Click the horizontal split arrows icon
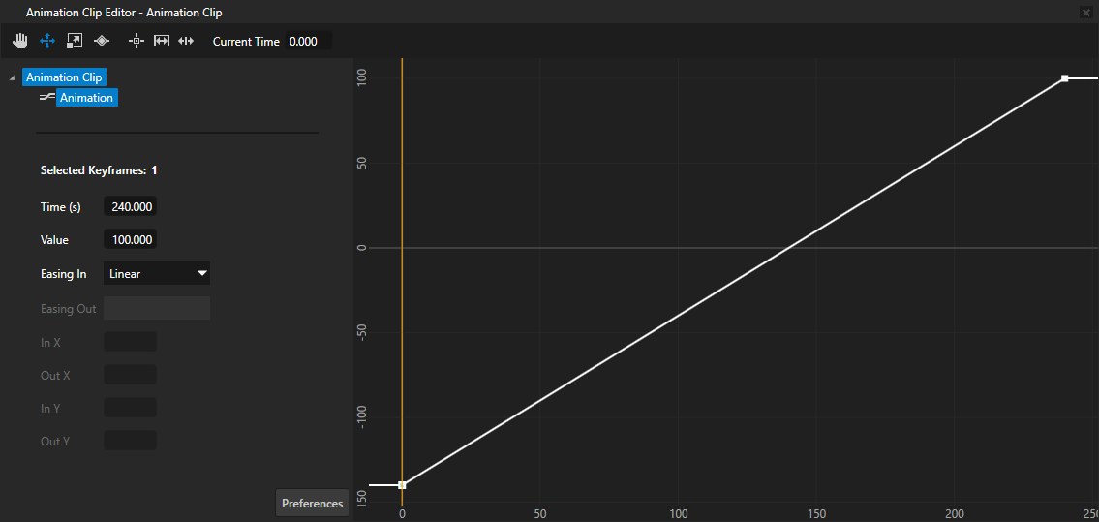 (x=187, y=41)
